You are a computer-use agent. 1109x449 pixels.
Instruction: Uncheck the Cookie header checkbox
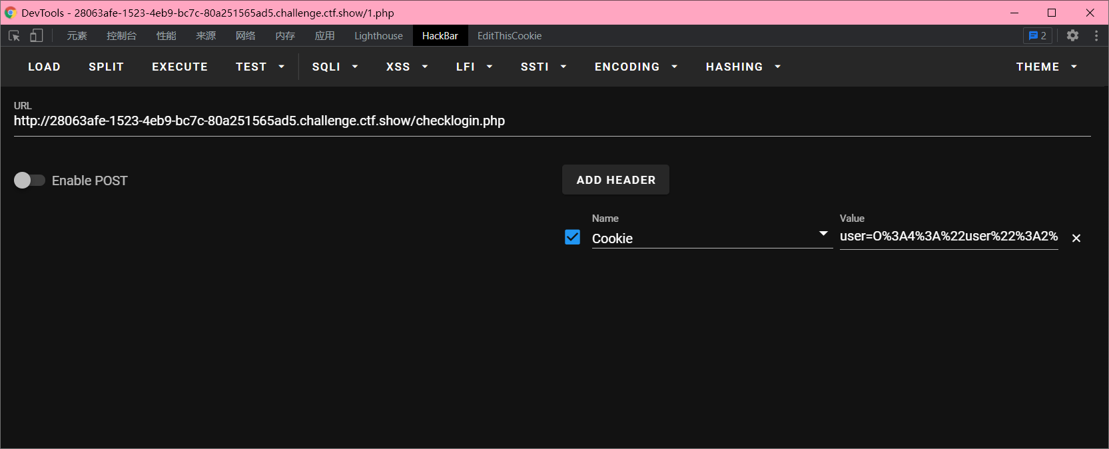[x=572, y=237]
